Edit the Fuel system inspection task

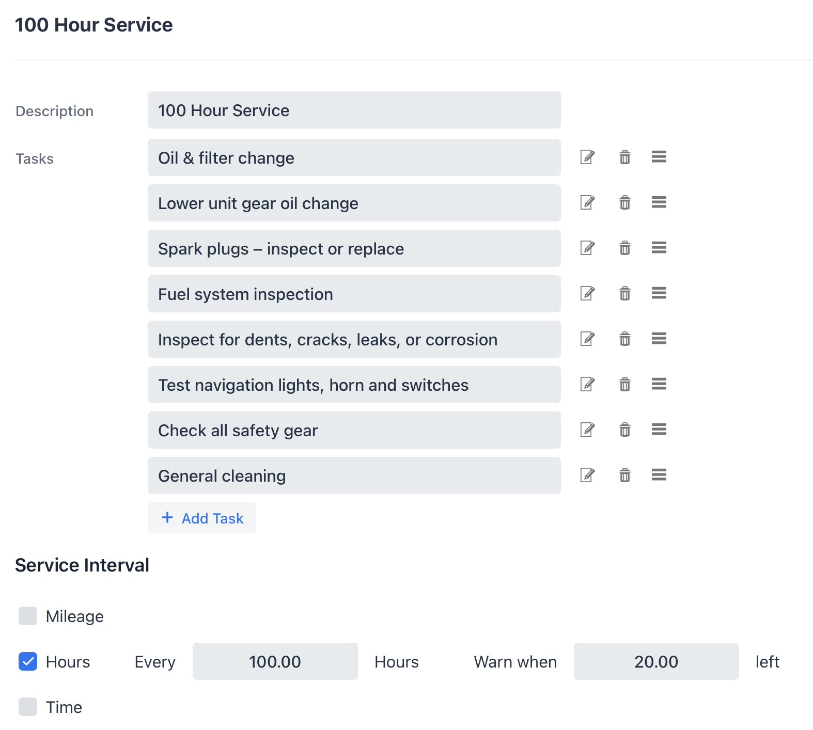tap(587, 293)
